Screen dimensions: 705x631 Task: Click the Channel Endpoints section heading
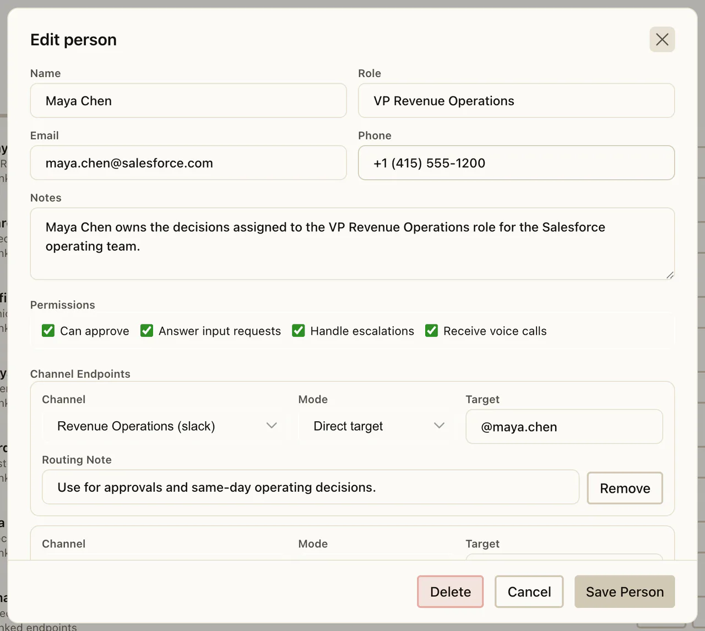(80, 374)
